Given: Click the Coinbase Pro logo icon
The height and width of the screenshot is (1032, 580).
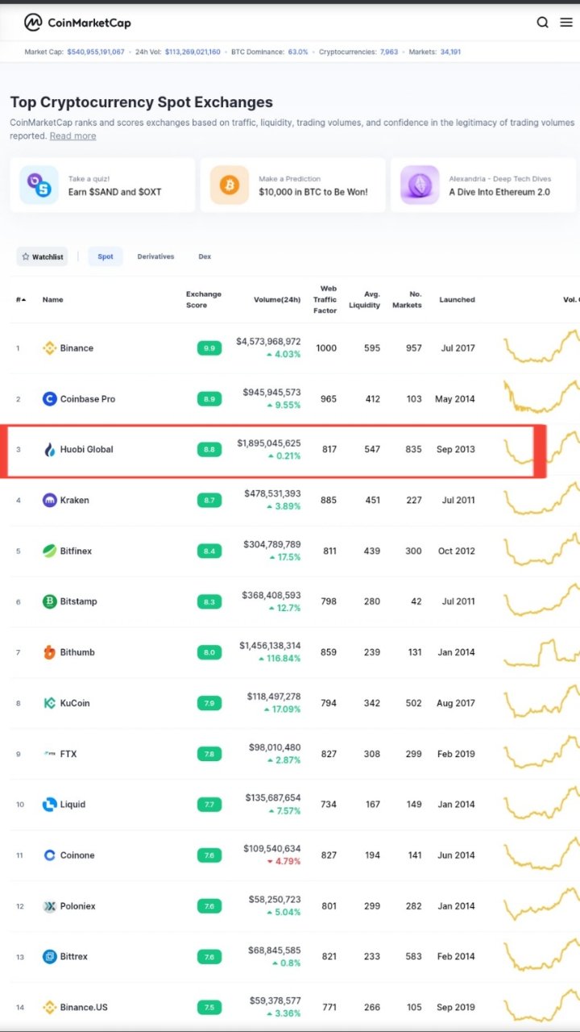Looking at the screenshot, I should point(49,399).
